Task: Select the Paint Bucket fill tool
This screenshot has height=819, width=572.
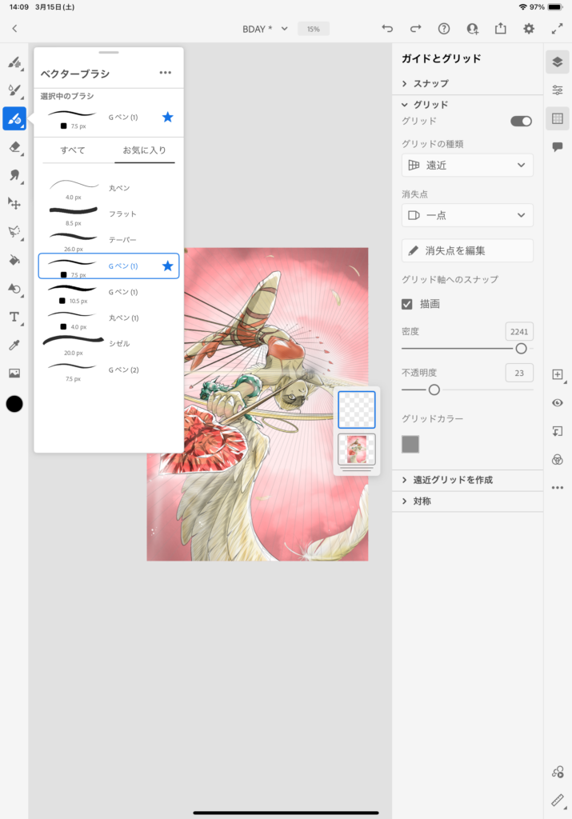Action: (x=14, y=260)
